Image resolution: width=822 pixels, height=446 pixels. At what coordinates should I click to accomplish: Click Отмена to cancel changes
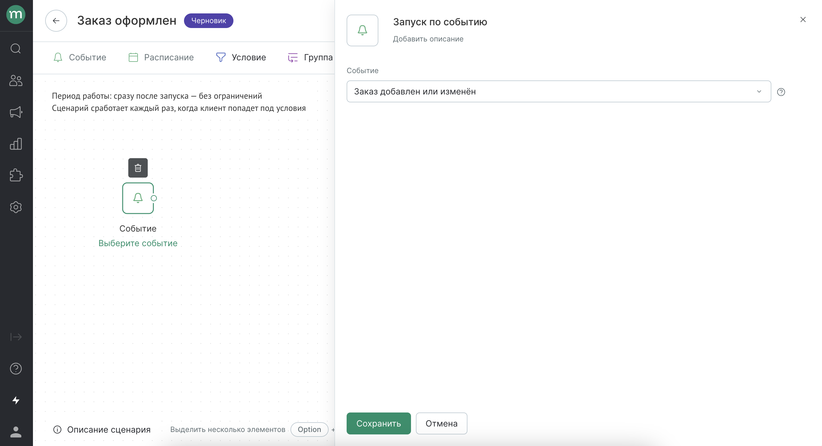(442, 423)
